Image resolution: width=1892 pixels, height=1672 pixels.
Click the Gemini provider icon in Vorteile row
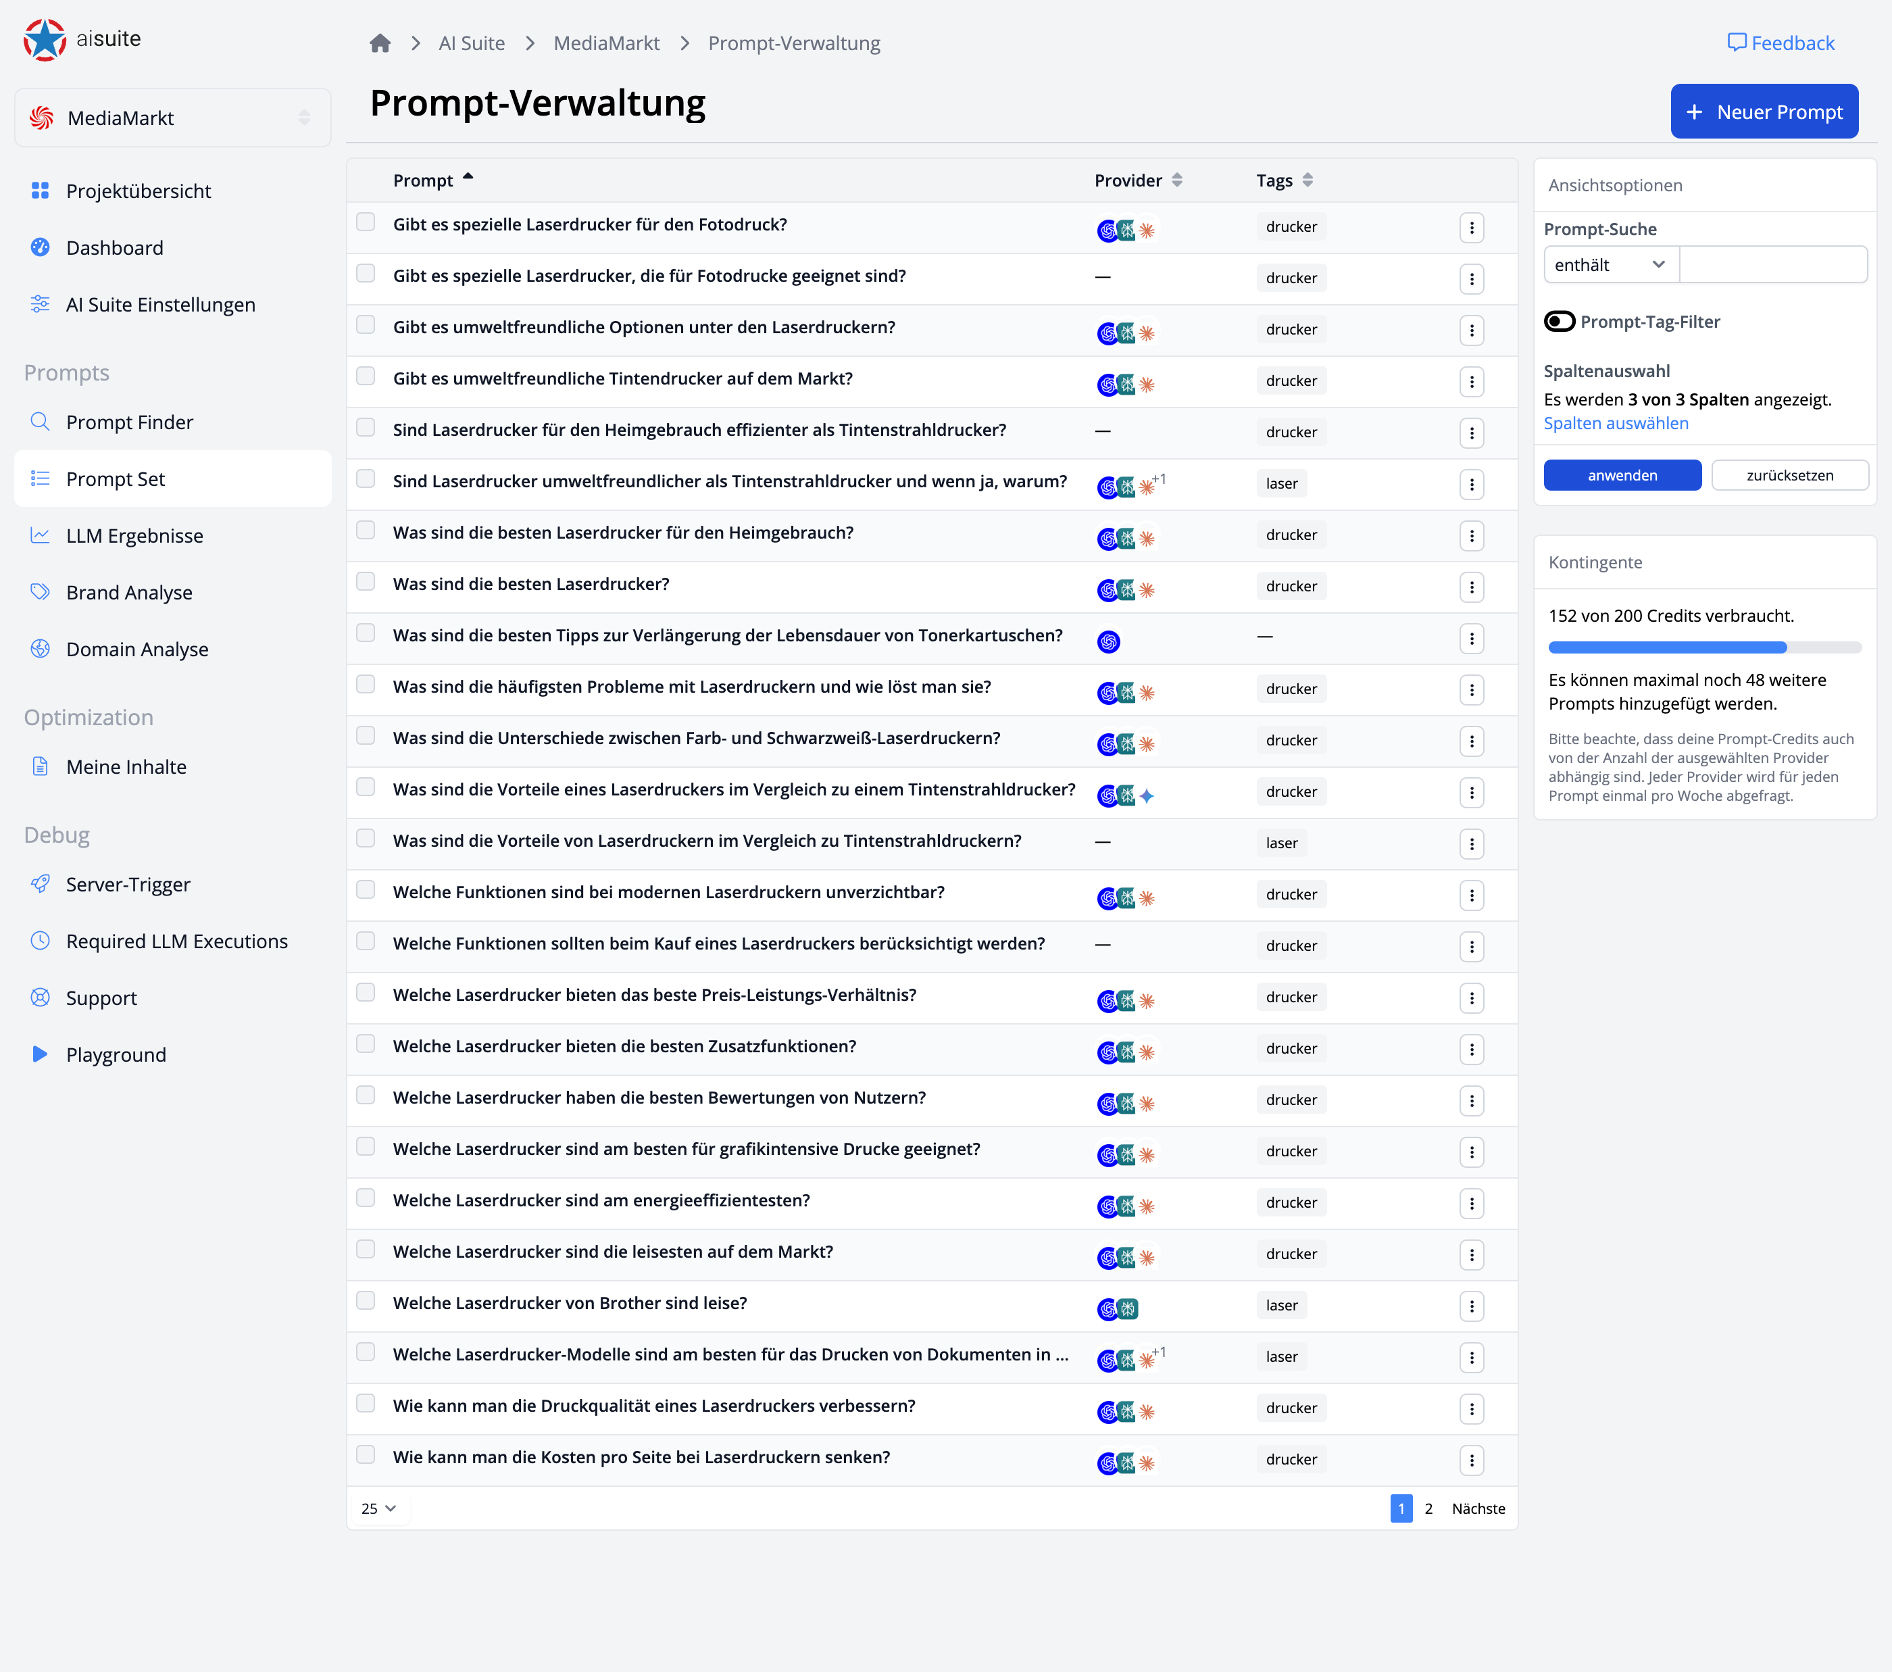point(1147,796)
